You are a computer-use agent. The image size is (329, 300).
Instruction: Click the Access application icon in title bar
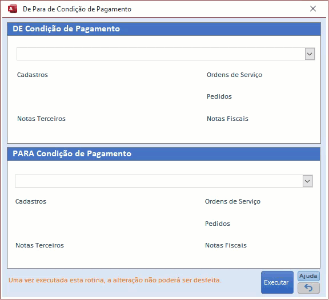click(13, 9)
